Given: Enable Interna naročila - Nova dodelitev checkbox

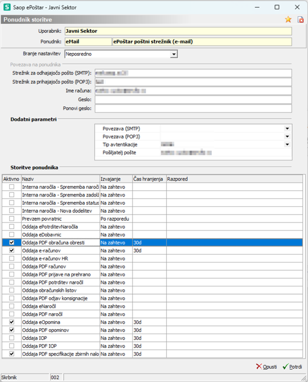Looking at the screenshot, I should tap(11, 210).
